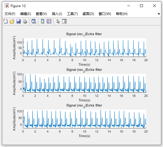Expand the 工具(T) menu

[72, 14]
